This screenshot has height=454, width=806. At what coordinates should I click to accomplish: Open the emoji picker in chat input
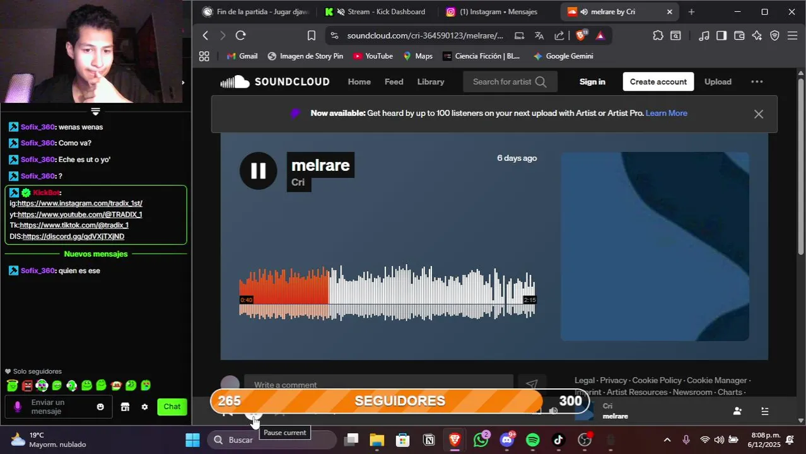click(x=100, y=407)
